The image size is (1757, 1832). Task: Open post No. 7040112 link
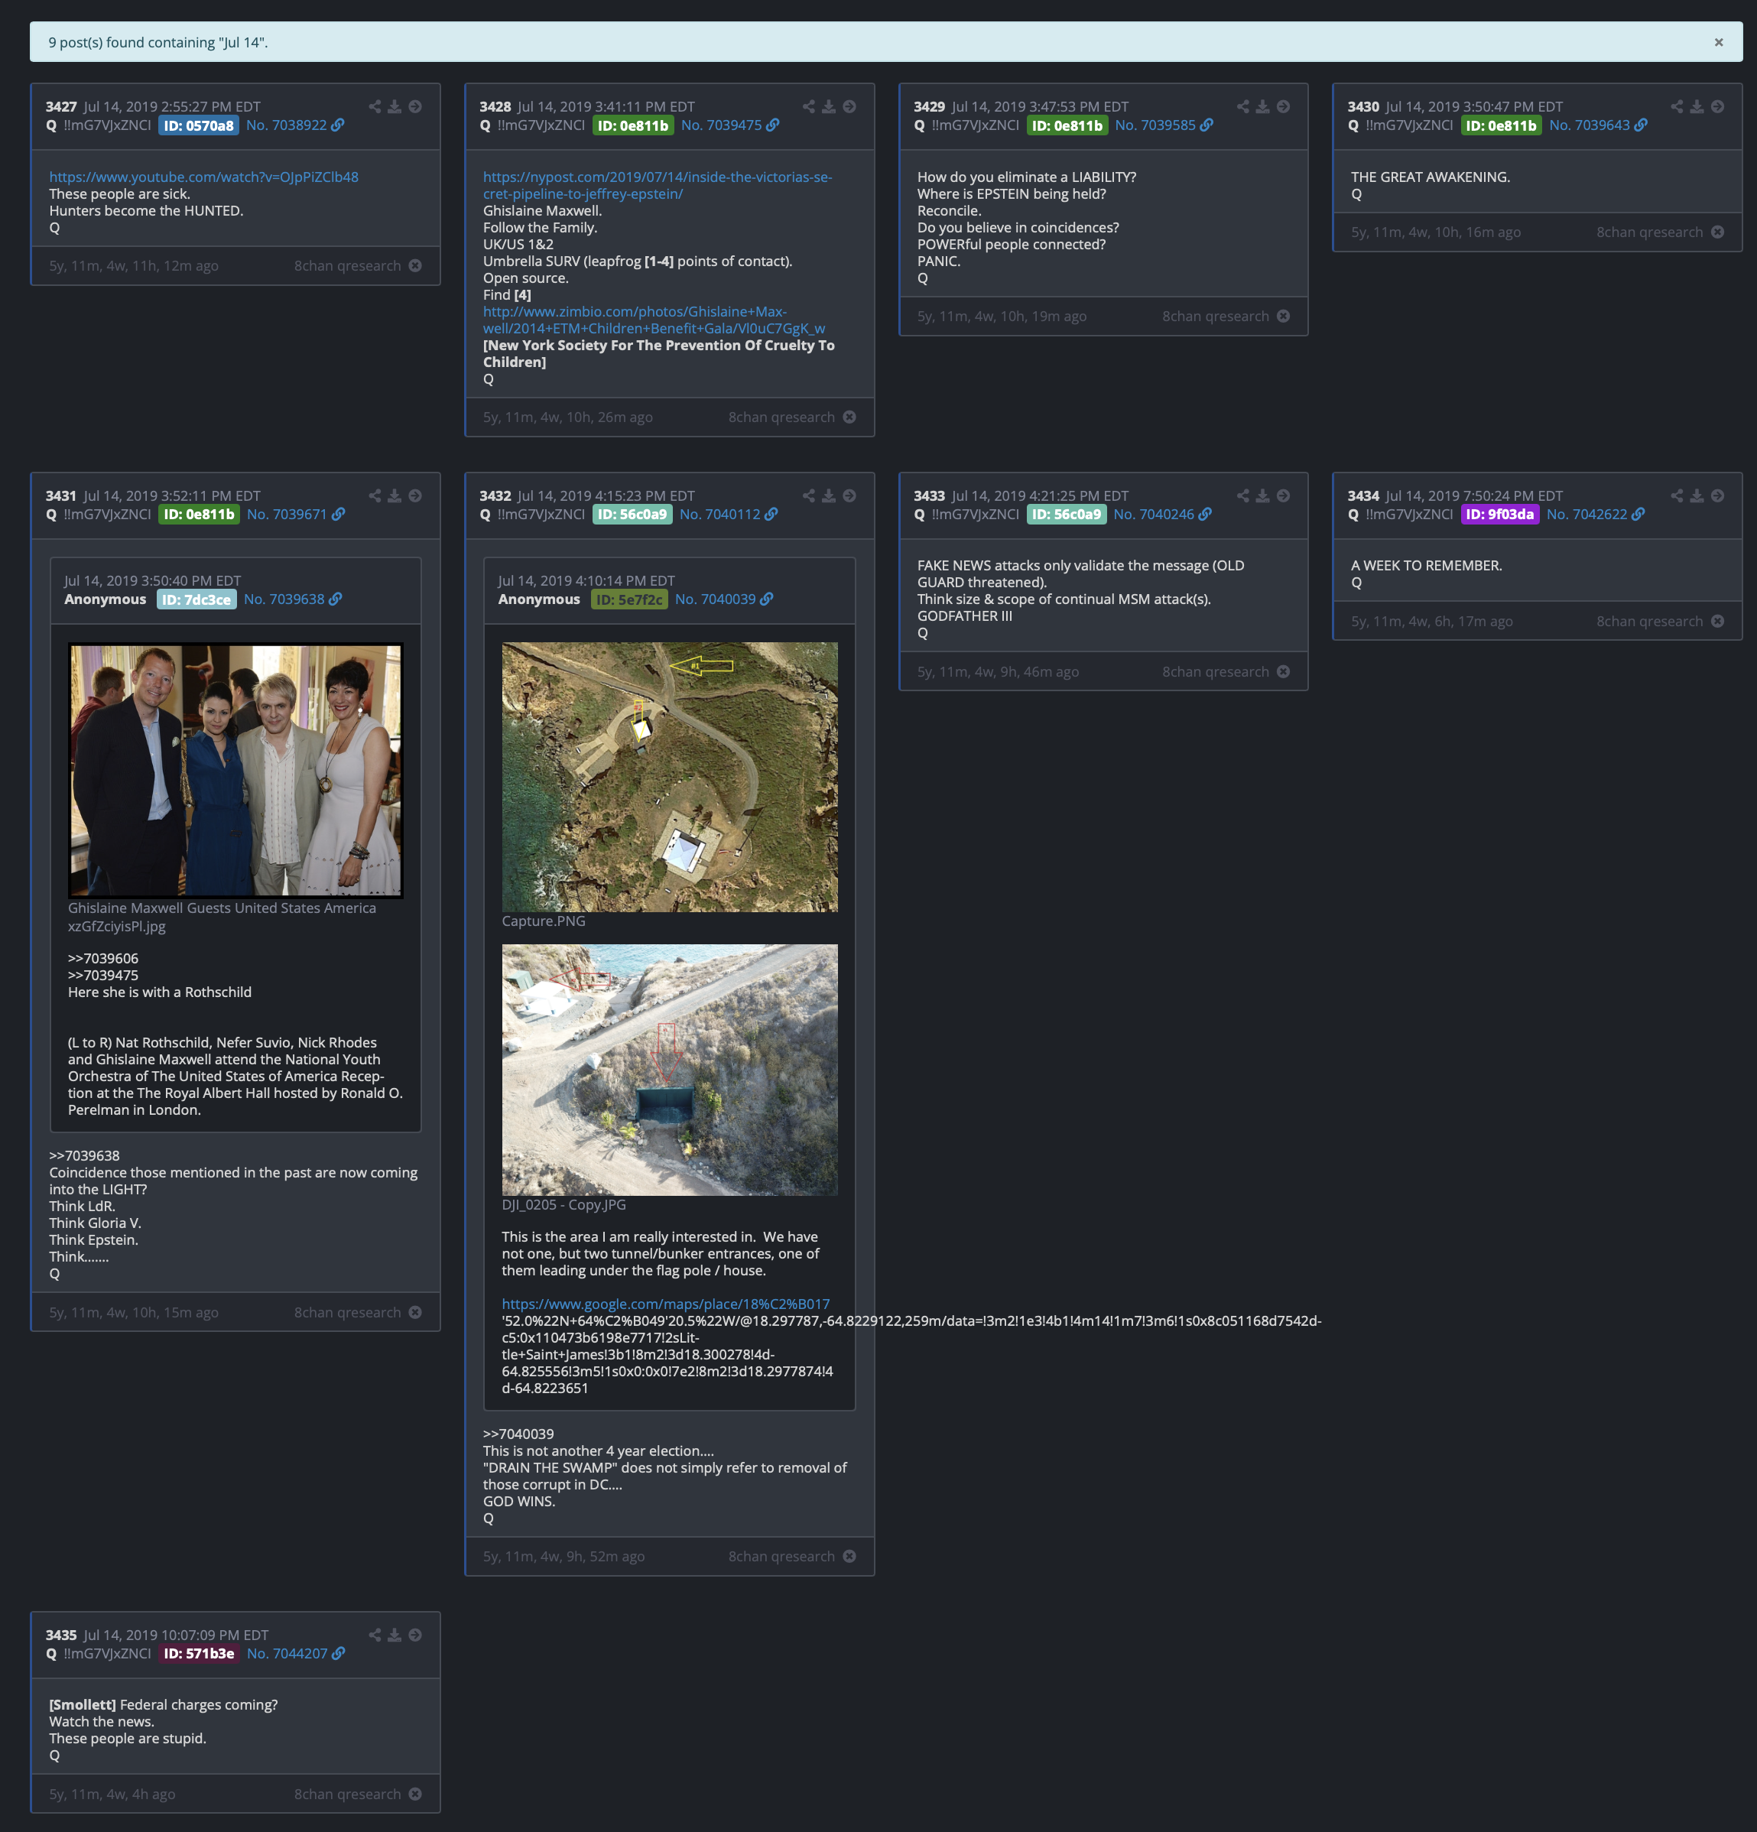tap(728, 514)
